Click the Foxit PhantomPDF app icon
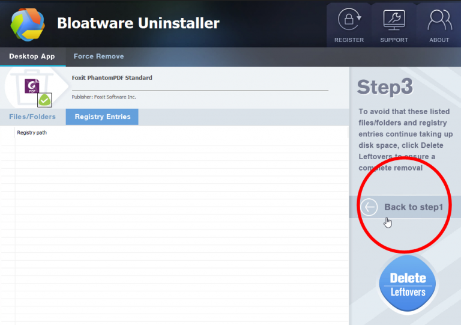 click(x=32, y=87)
